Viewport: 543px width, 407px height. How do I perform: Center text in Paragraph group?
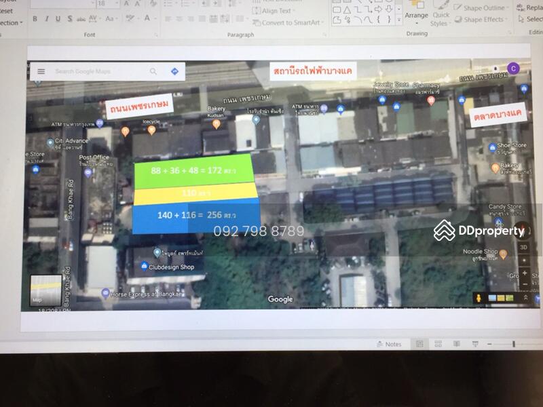179,19
